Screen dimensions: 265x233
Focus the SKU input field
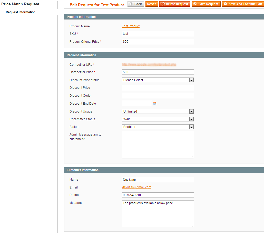click(158, 34)
